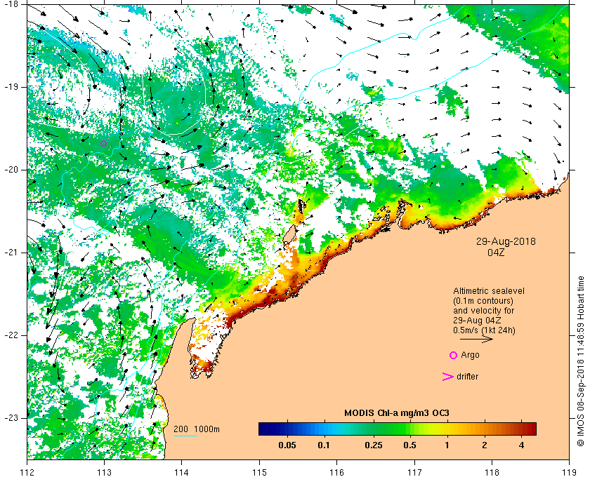Viewport: 590px width, 477px height.
Task: Click longitude axis label 118
Action: point(492,472)
